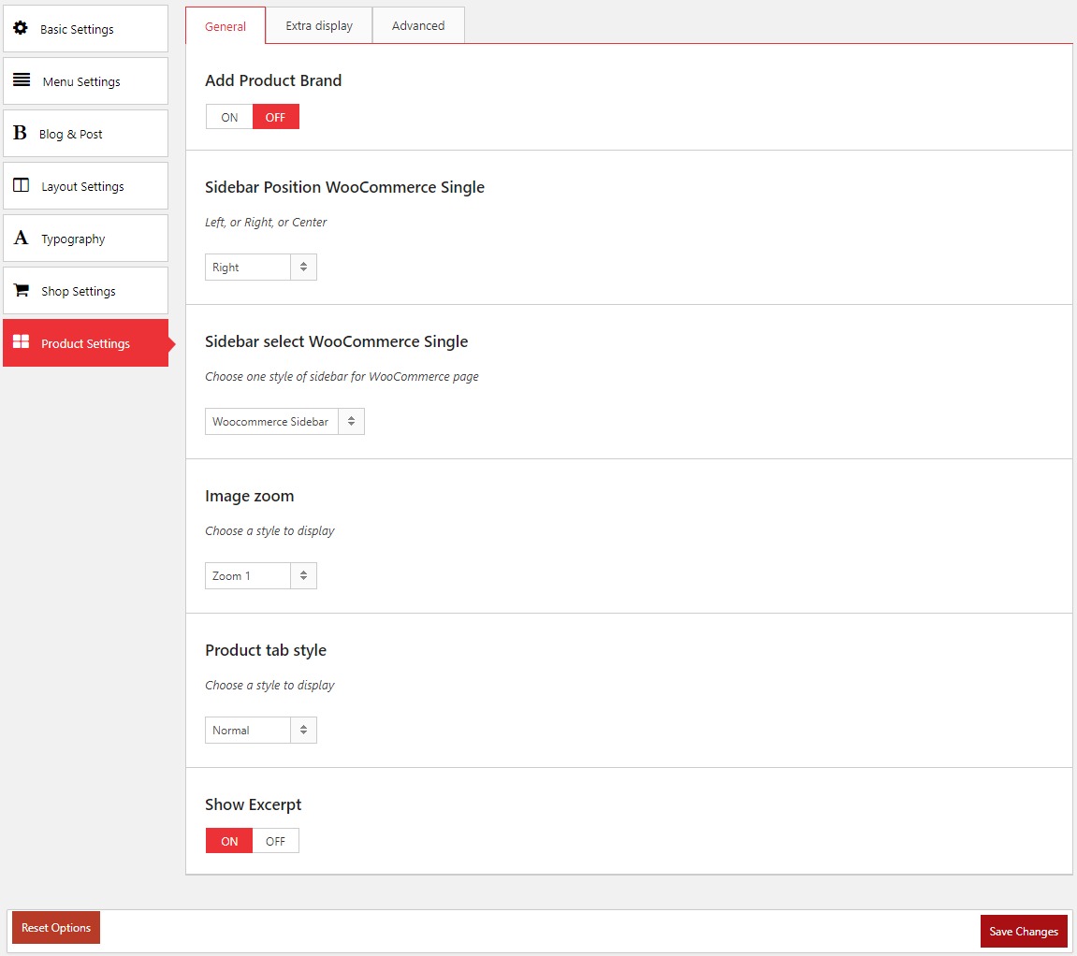This screenshot has height=956, width=1077.
Task: Expand the Woocommerce Sidebar select dropdown
Action: click(x=284, y=422)
